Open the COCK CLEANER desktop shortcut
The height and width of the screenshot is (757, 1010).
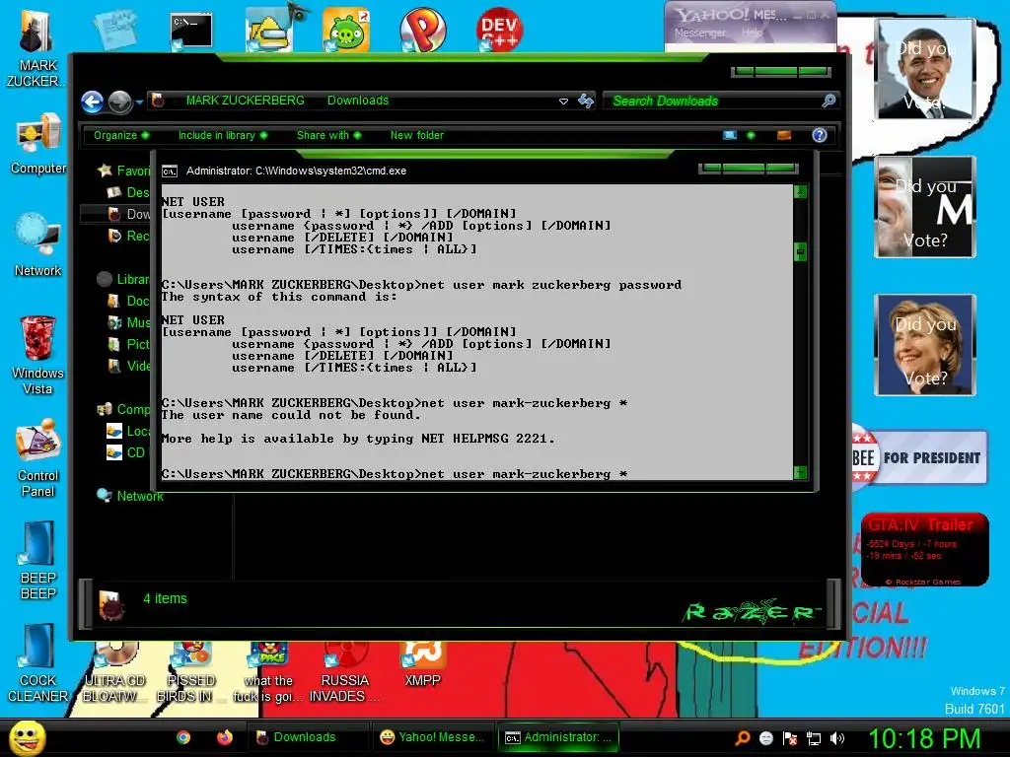pos(38,663)
